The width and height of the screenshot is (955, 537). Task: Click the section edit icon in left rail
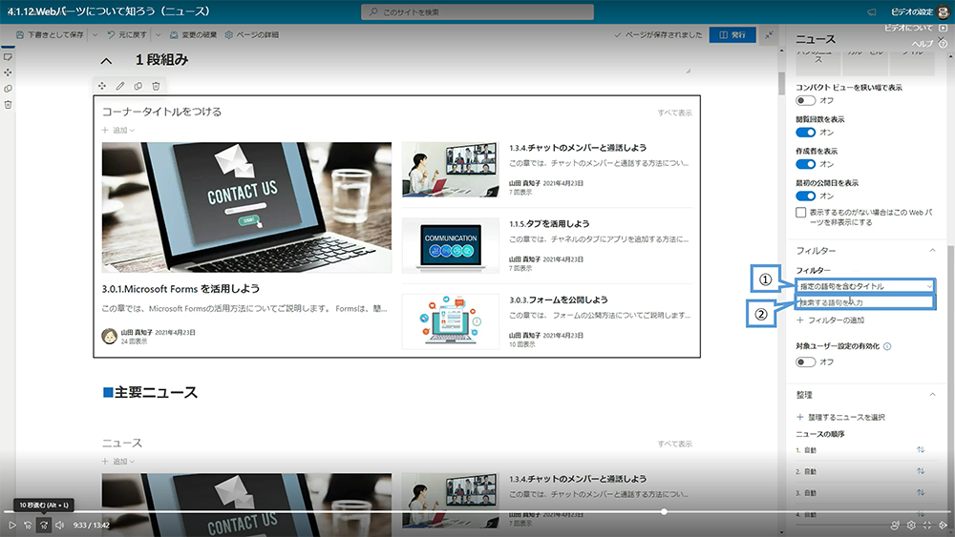(x=8, y=56)
